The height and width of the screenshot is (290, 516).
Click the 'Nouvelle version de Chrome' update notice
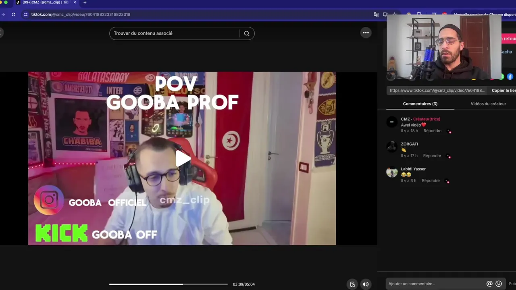coord(485,14)
